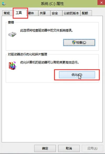Confirm with the 确定 button

coord(45,148)
